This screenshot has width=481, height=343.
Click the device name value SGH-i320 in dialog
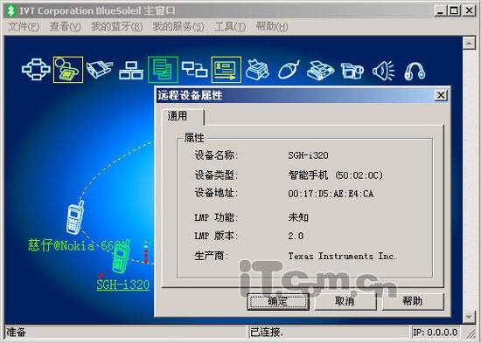(308, 155)
